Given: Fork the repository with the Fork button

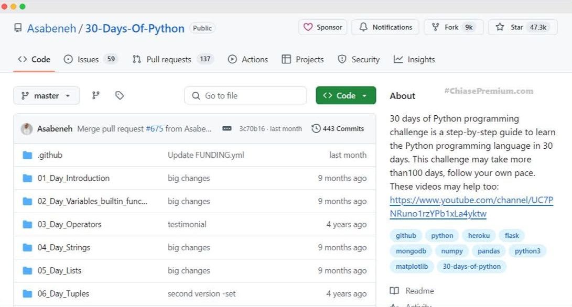Looking at the screenshot, I should coord(454,27).
